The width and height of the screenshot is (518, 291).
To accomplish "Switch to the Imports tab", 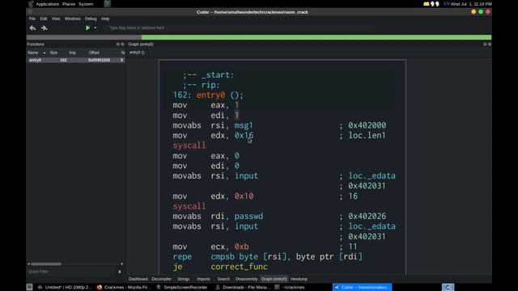I will coord(203,279).
